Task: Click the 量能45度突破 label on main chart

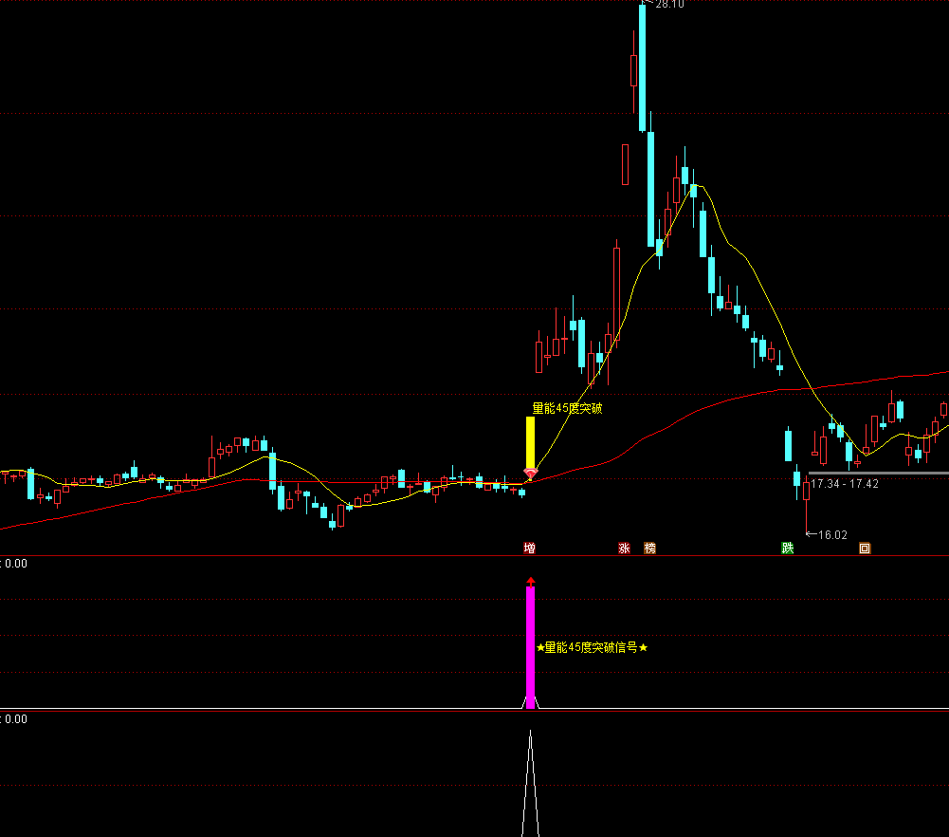Action: (x=567, y=409)
